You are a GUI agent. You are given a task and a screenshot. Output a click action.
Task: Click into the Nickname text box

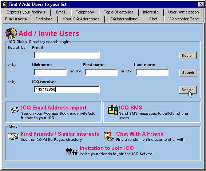pos(50,72)
